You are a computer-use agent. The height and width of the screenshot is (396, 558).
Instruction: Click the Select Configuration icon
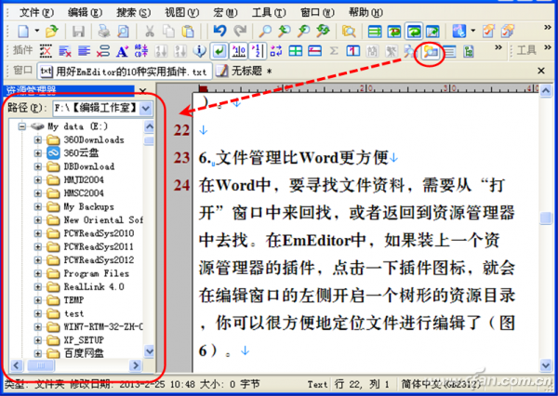pos(458,32)
